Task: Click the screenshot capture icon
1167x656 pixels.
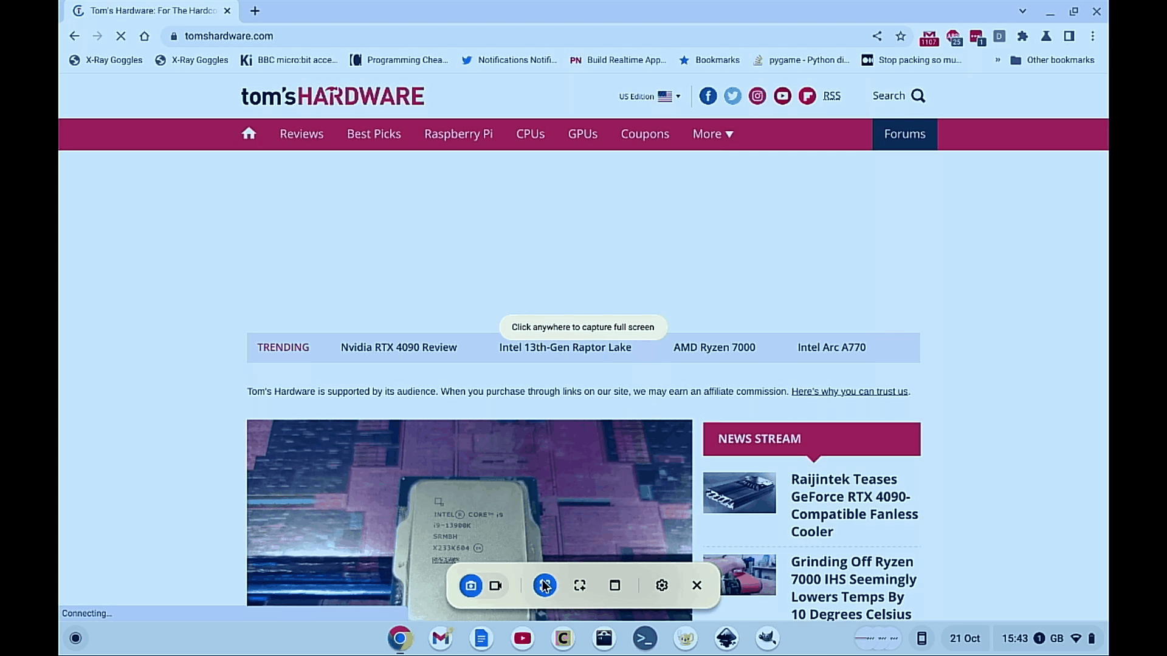Action: [470, 585]
